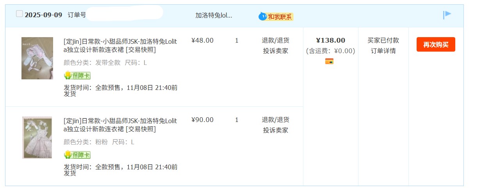Screen dimensions: 483x190
Task: Click 投诉卖家 for the ¥90.00 item
Action: tap(276, 130)
